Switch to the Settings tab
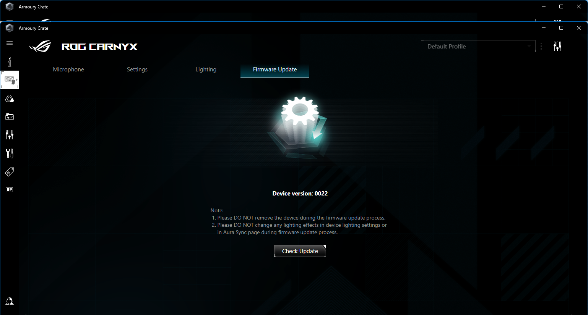 click(x=137, y=69)
